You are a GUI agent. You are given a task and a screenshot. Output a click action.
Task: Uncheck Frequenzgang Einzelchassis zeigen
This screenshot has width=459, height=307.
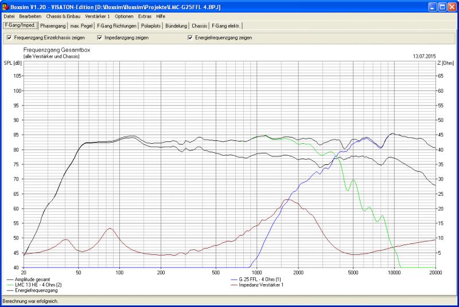[x=9, y=38]
